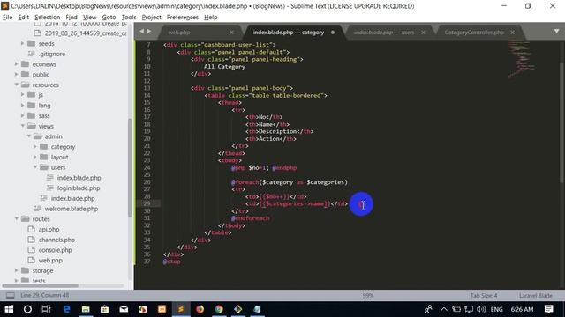Launch Microsoft Edge from taskbar
The width and height of the screenshot is (565, 317).
click(x=67, y=309)
